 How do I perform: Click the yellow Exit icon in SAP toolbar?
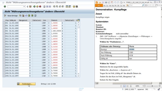point(37,7)
